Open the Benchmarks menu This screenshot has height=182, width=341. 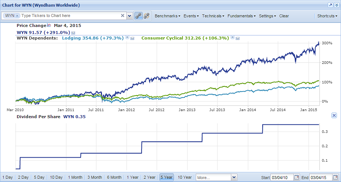tap(167, 16)
